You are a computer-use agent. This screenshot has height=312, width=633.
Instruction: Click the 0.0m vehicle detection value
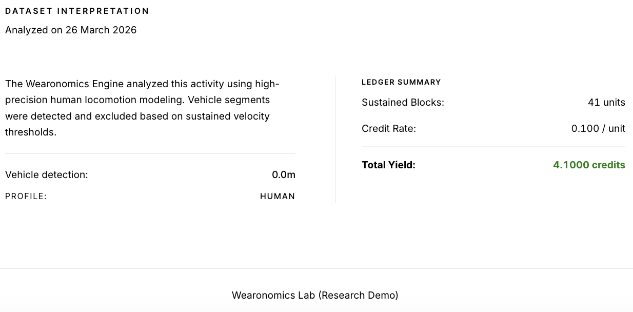[x=284, y=174]
